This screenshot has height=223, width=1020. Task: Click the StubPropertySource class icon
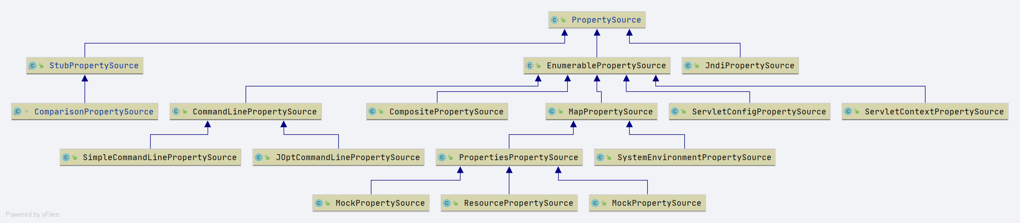tap(33, 66)
